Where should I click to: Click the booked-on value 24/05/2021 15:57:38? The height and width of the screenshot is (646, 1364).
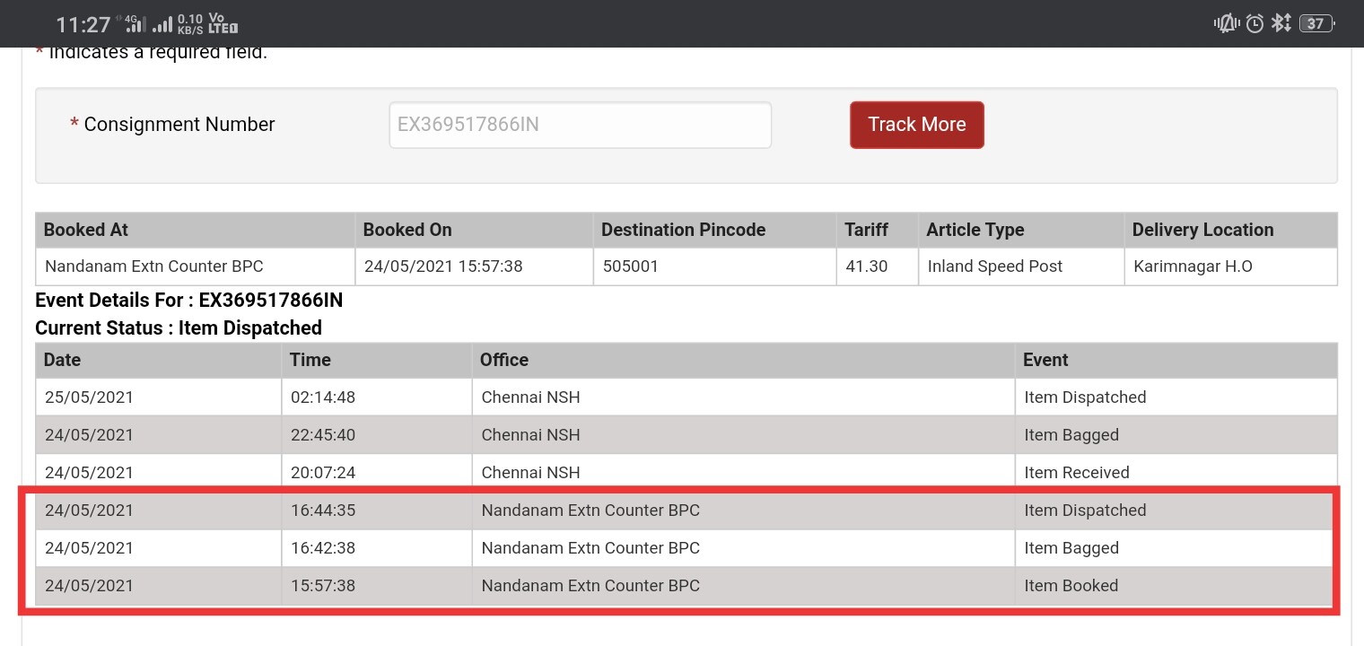point(443,266)
